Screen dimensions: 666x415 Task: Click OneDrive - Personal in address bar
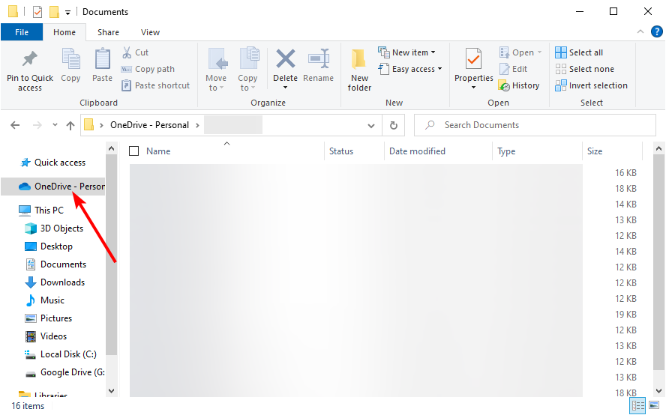point(149,125)
